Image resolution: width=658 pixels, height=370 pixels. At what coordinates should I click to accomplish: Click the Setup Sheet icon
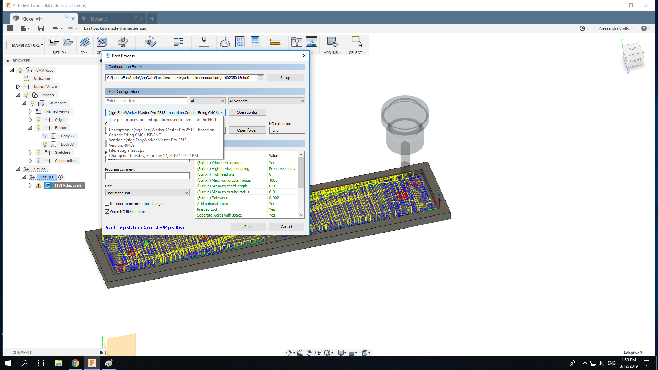pos(255,42)
